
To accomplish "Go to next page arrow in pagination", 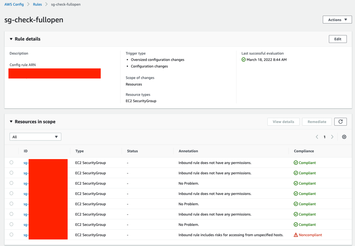I will [x=332, y=137].
